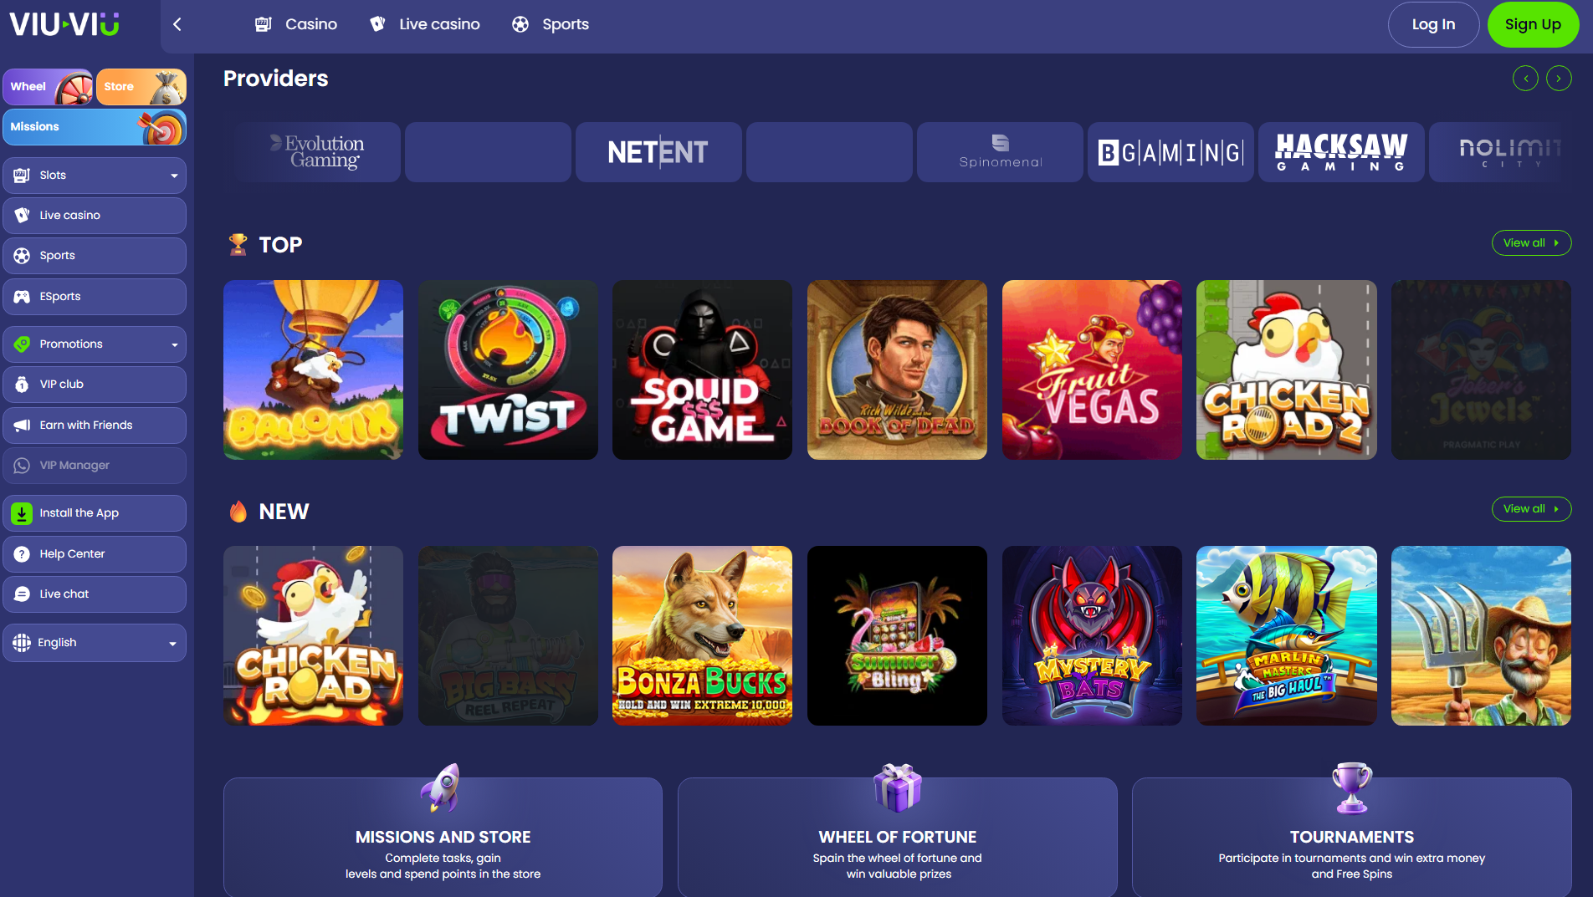Open Missions with the target icon

pos(95,127)
